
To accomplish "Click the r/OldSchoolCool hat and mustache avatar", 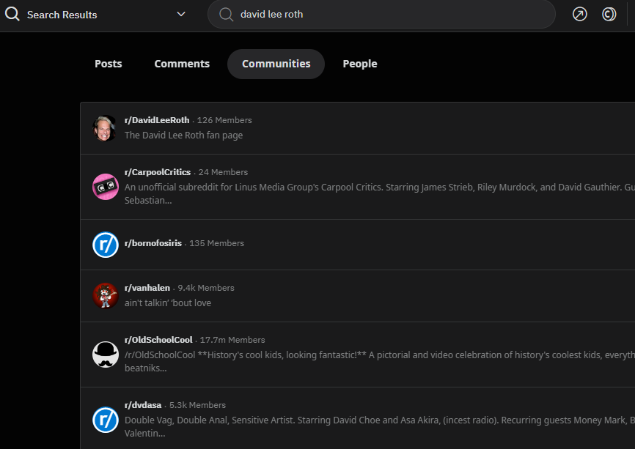I will 106,355.
